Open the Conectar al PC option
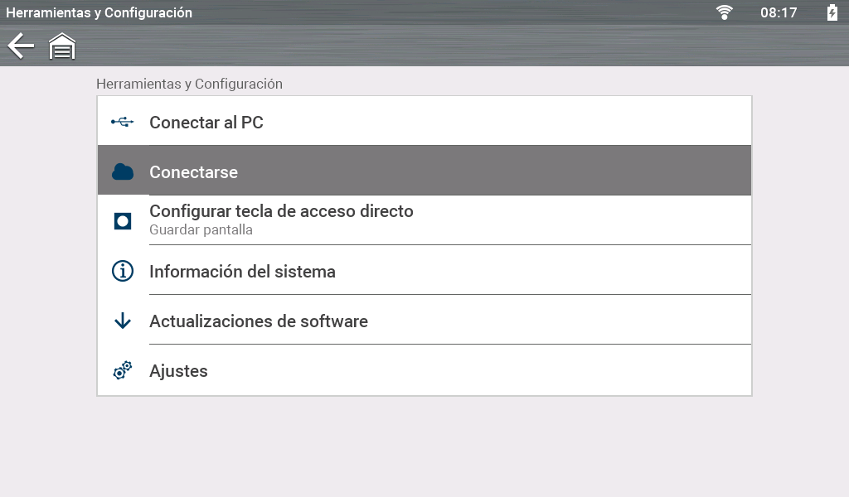Screen dimensions: 849x497 click(206, 123)
